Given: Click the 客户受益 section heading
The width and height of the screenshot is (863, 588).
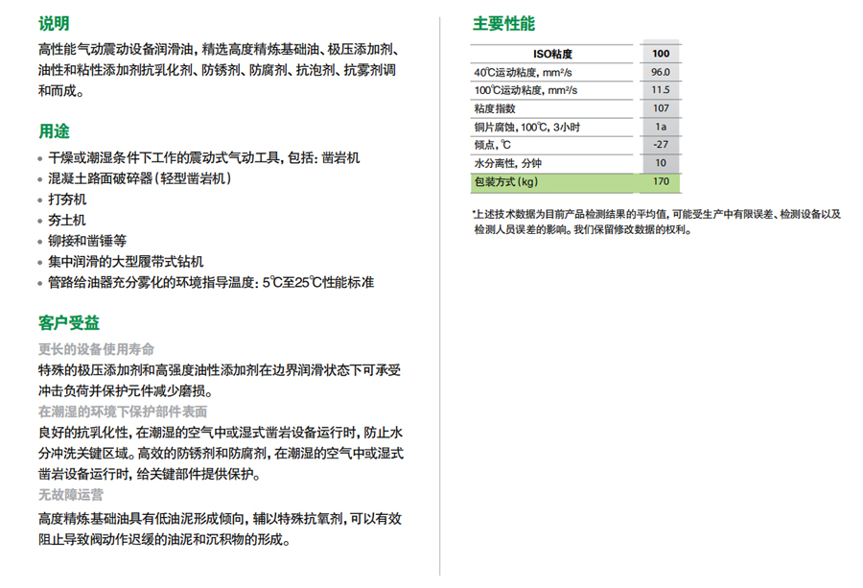Looking at the screenshot, I should (x=69, y=323).
